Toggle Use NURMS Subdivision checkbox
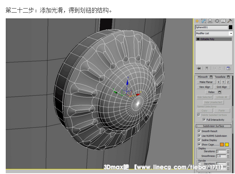235x174 pixels. click(x=199, y=136)
